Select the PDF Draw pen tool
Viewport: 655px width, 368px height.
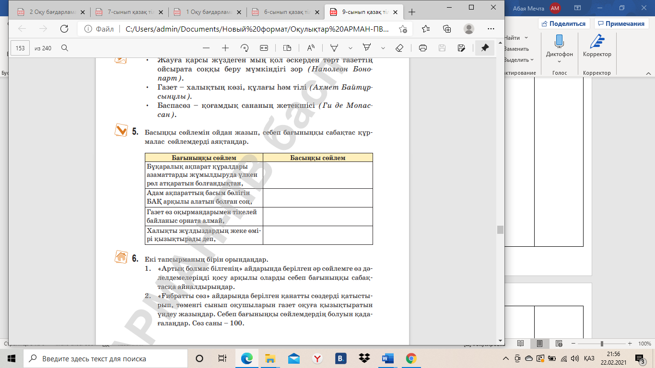[335, 48]
